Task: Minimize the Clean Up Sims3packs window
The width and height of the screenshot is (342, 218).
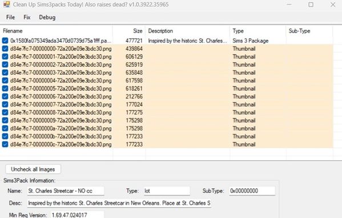Action: point(289,5)
